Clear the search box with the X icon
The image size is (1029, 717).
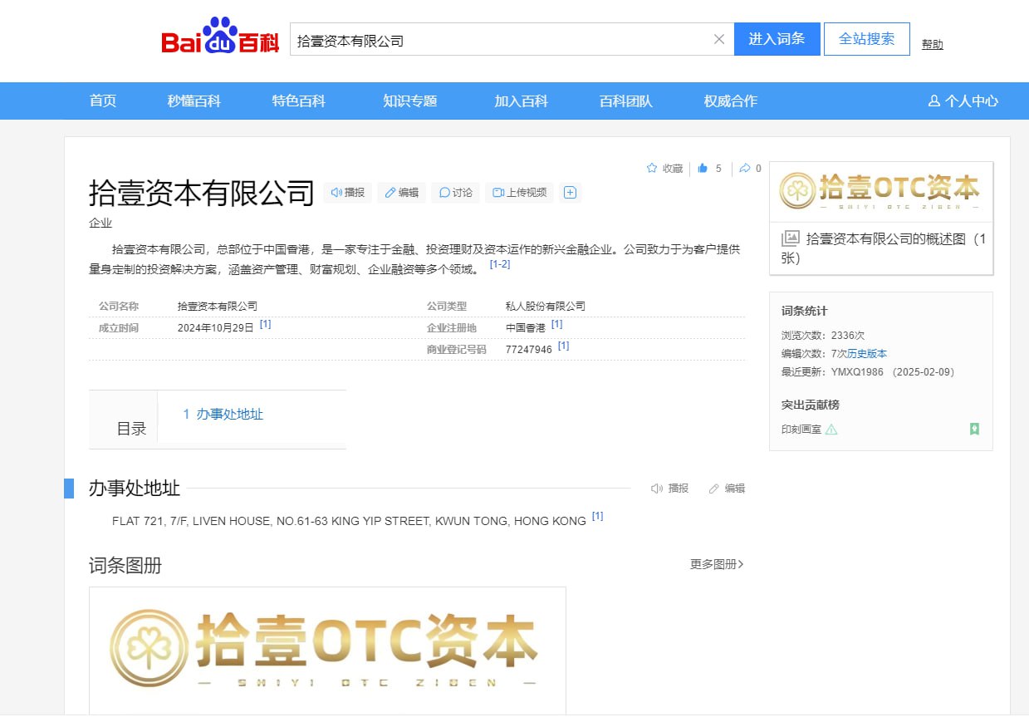(719, 39)
